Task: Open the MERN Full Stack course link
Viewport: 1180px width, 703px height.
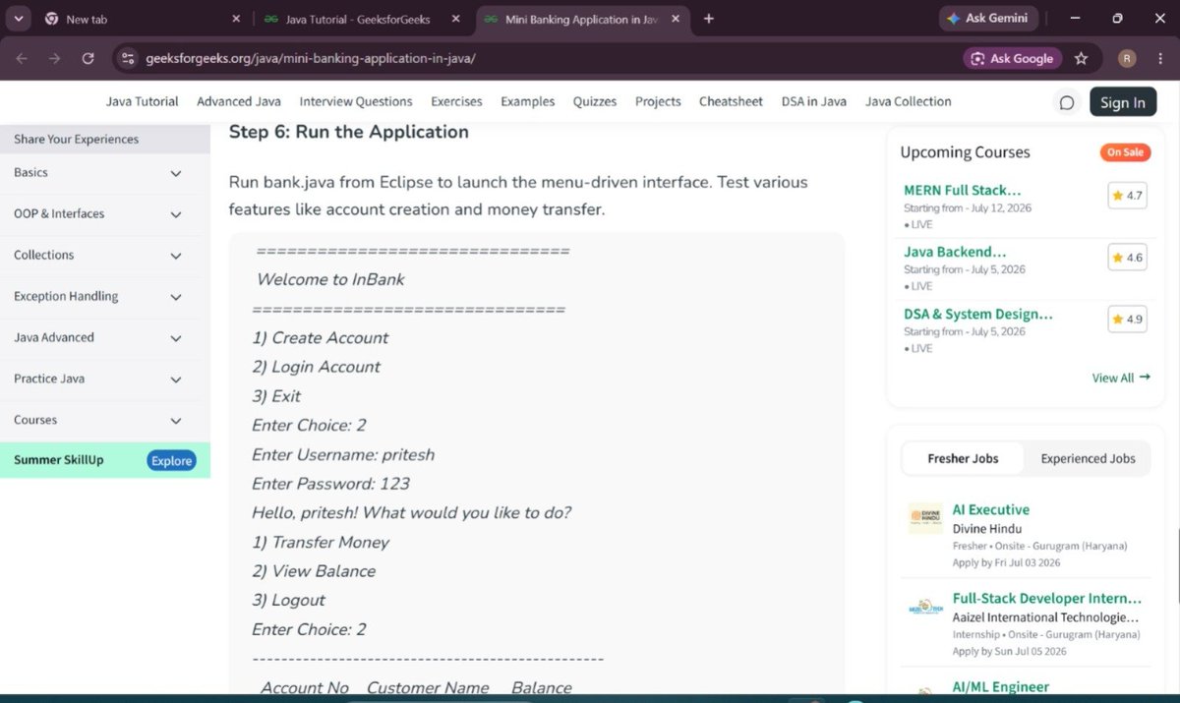Action: [962, 190]
